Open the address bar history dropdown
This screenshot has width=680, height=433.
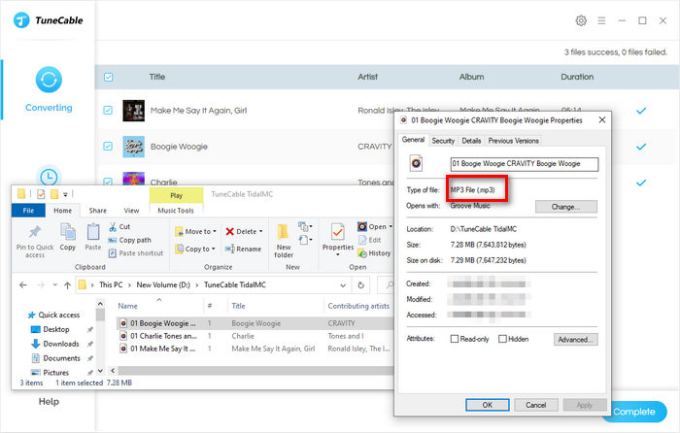[x=343, y=285]
